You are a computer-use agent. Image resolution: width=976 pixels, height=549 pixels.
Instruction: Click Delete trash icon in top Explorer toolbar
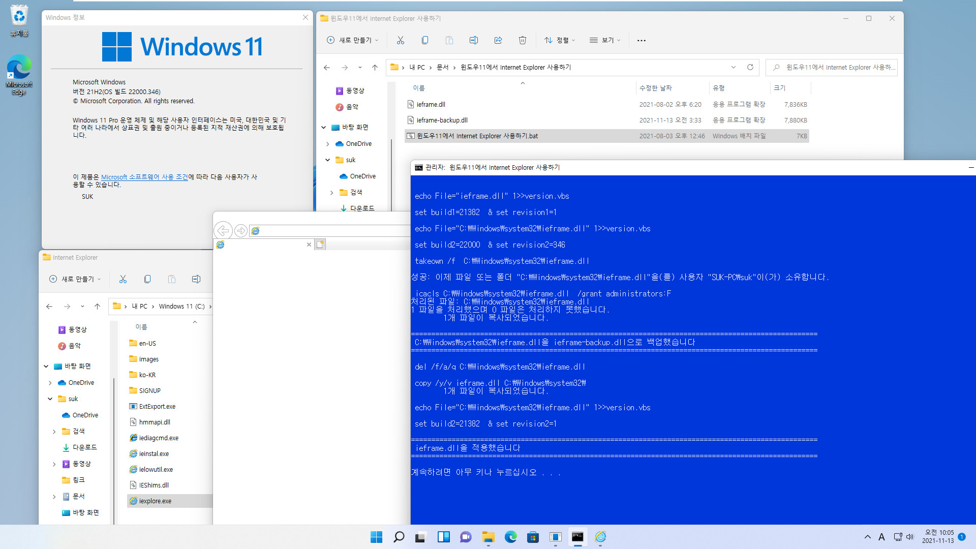[x=523, y=40]
